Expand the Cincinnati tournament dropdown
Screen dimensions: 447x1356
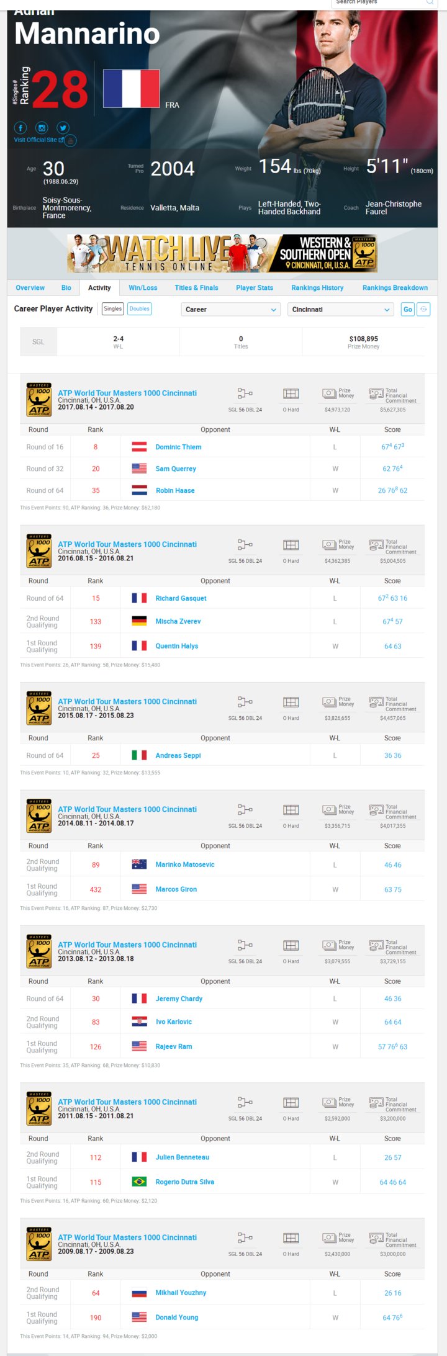coord(340,309)
